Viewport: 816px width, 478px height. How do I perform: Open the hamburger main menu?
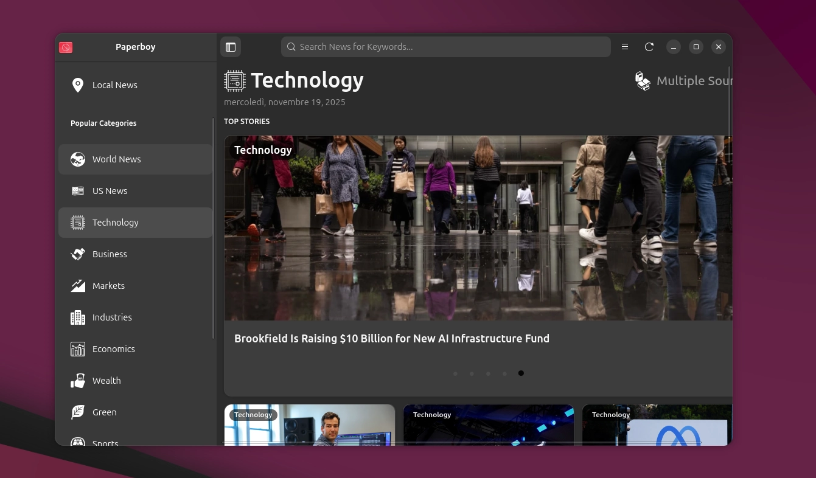(625, 47)
